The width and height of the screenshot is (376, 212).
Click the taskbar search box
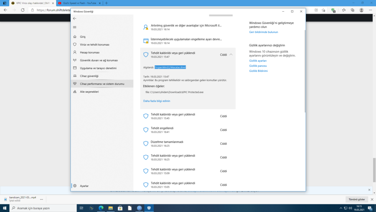(x=43, y=208)
